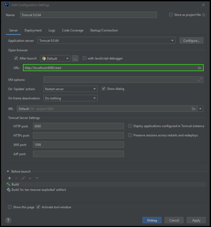This screenshot has width=211, height=227.
Task: Uncheck the After launch checkbox
Action: [x=16, y=58]
